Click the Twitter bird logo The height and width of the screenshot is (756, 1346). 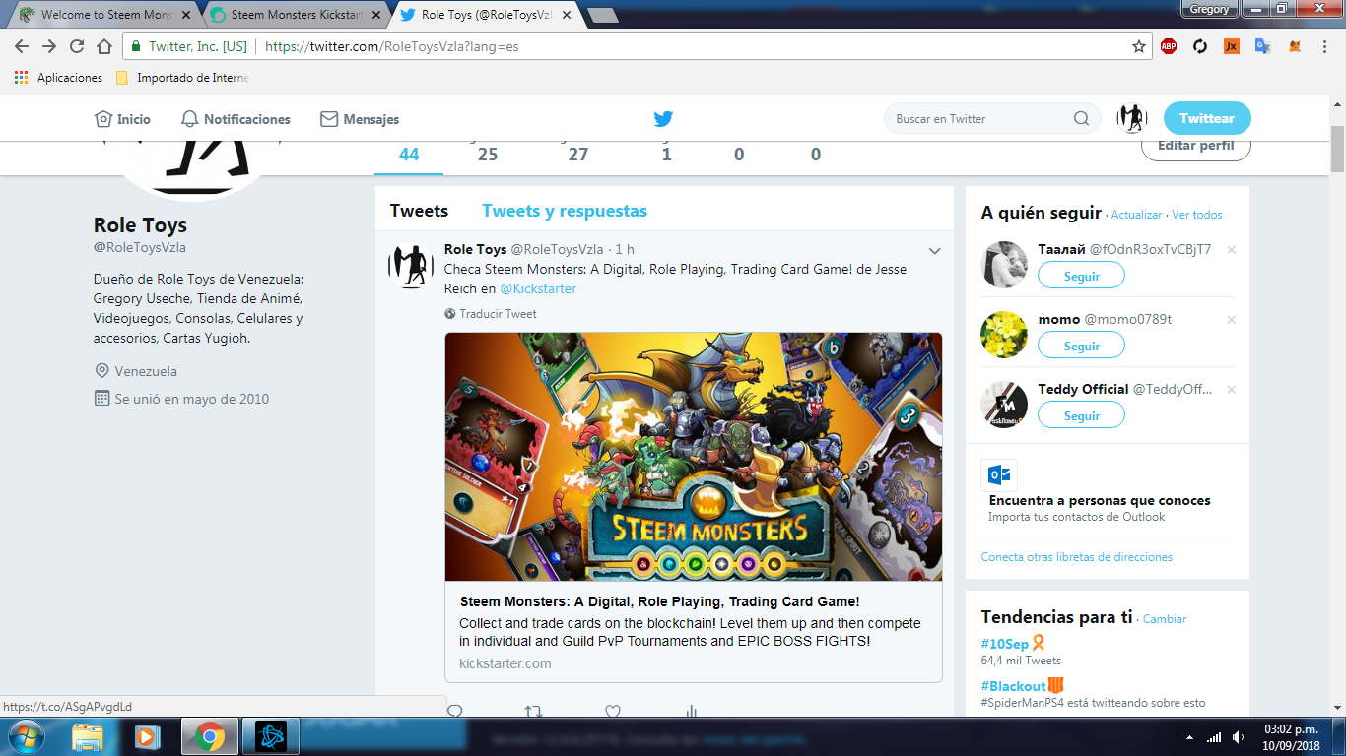coord(663,119)
